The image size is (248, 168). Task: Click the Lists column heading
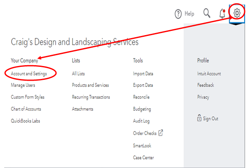click(x=76, y=61)
